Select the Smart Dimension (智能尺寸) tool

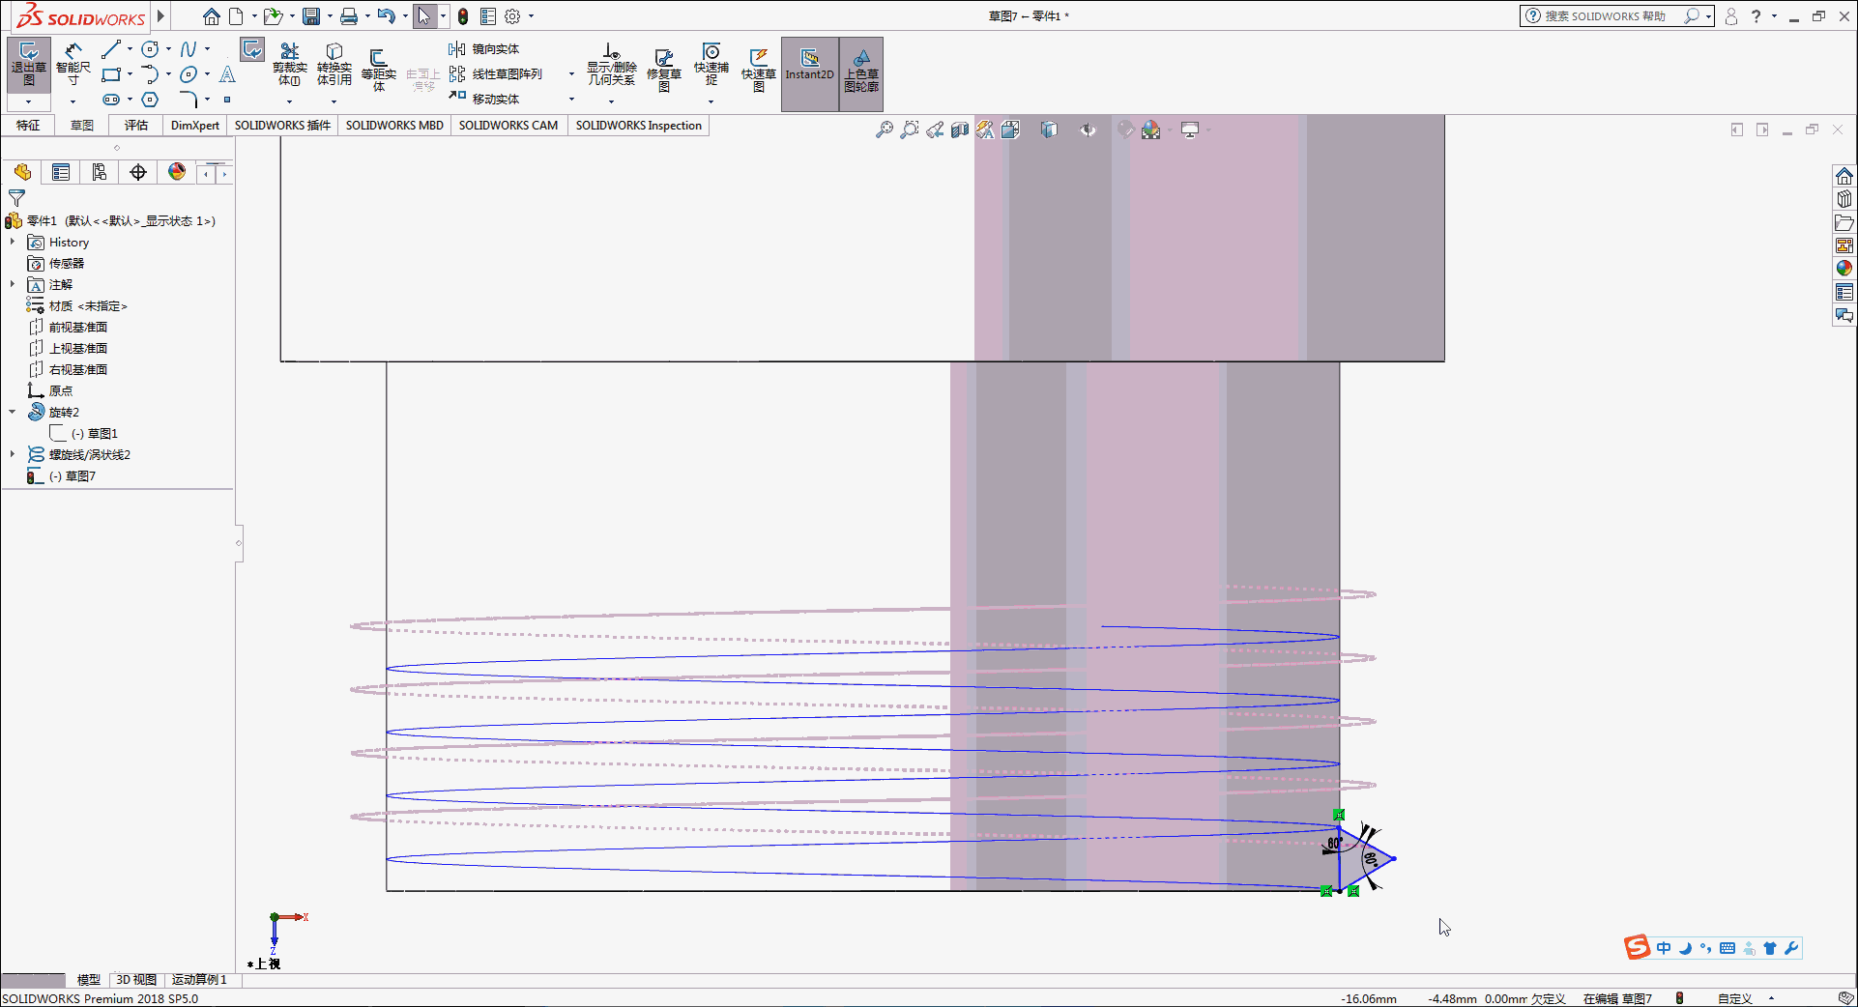coord(73,64)
